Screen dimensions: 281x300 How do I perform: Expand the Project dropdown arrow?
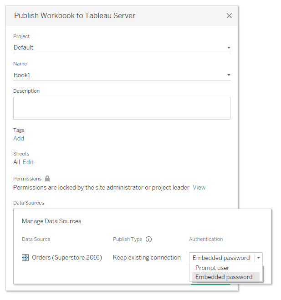click(229, 48)
